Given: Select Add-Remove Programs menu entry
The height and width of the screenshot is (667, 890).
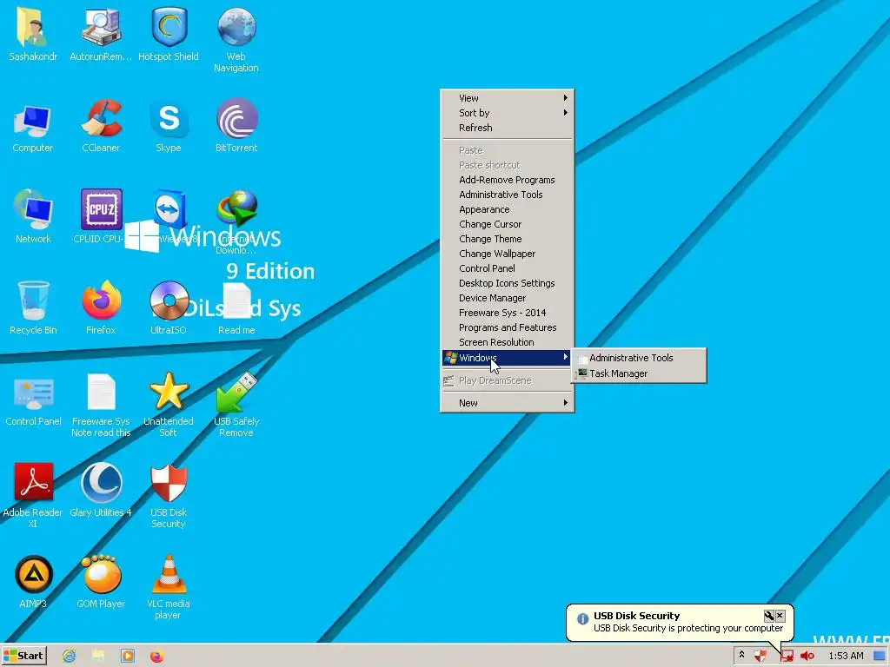Looking at the screenshot, I should pos(507,180).
